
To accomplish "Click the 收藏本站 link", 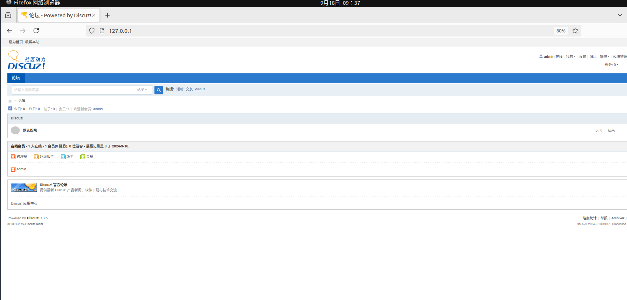I will coord(32,42).
